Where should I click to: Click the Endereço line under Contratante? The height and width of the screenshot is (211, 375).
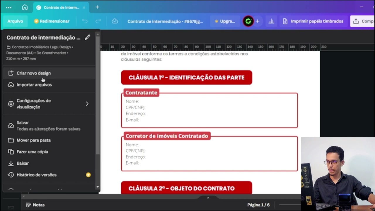(135, 114)
